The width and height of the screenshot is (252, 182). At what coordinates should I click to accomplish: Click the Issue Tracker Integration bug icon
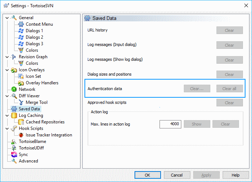click(21, 135)
